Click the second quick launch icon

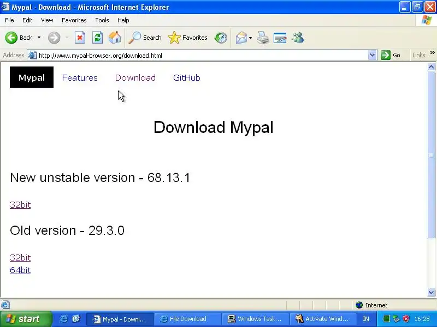(76, 319)
